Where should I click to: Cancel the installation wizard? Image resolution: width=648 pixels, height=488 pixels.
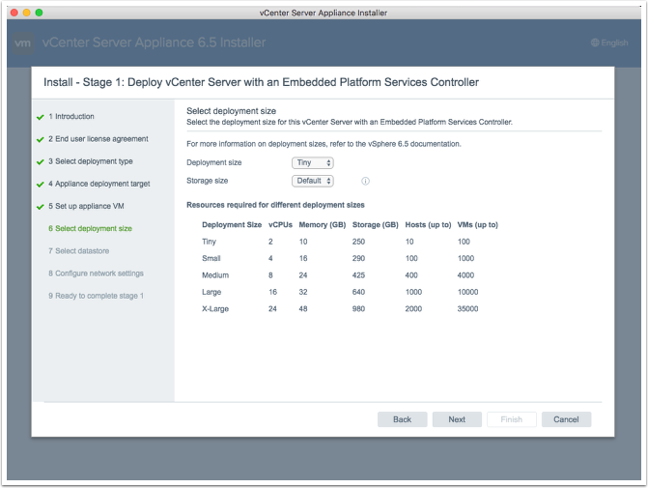tap(566, 419)
